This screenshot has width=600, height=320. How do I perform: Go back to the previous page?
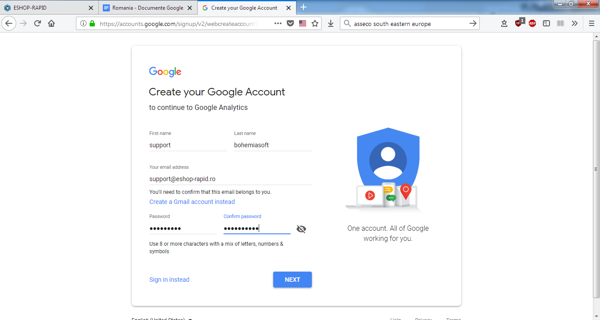click(x=9, y=24)
